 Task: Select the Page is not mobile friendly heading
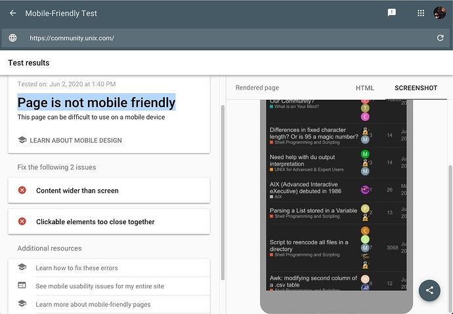(x=97, y=102)
